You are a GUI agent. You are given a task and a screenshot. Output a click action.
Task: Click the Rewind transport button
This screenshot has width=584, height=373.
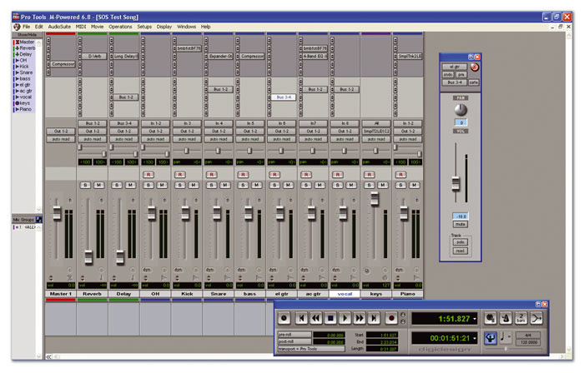(x=316, y=318)
